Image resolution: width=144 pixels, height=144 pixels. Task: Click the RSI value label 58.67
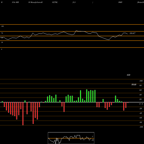pyautogui.click(x=132, y=33)
